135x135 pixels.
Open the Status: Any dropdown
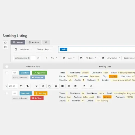tap(44, 49)
